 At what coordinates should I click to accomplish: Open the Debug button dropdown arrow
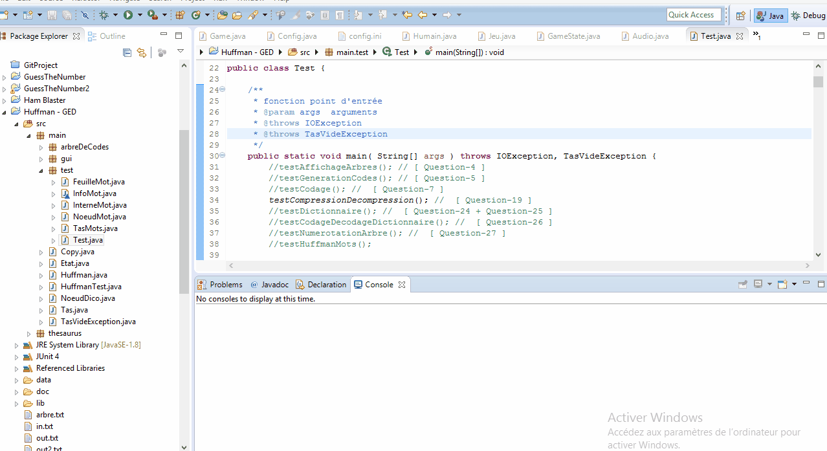(x=116, y=15)
